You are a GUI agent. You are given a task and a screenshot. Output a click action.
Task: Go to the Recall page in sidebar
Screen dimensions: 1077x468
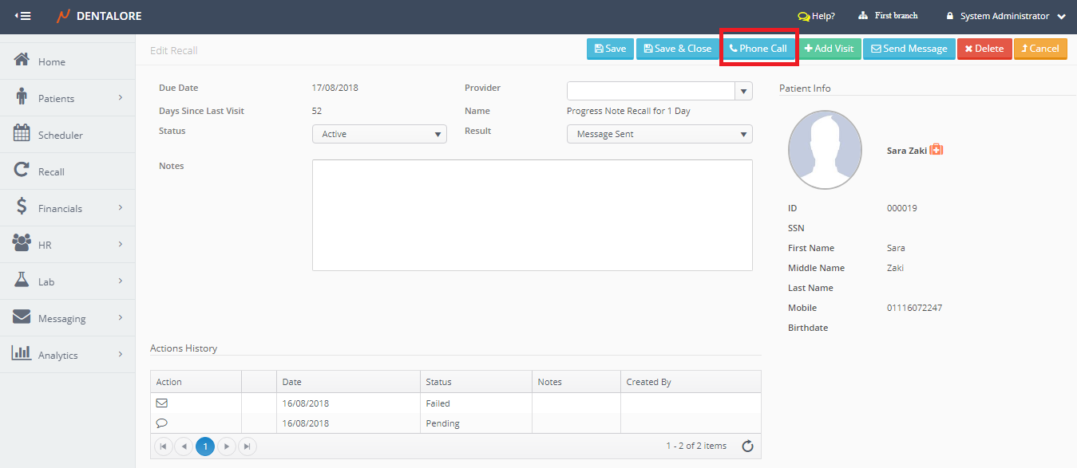51,171
